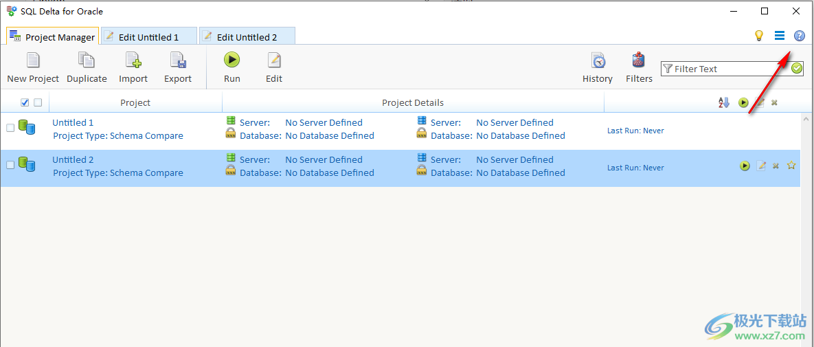The width and height of the screenshot is (814, 347).
Task: Delete Untitled 2 via row X icon
Action: click(776, 166)
